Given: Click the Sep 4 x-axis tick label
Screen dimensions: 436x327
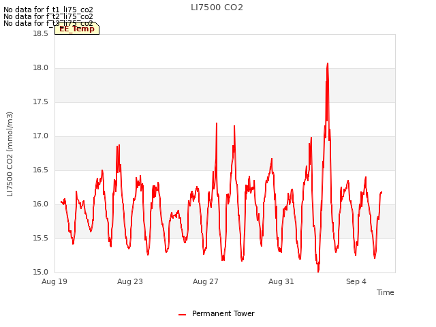Looking at the screenshot, I should tap(356, 281).
